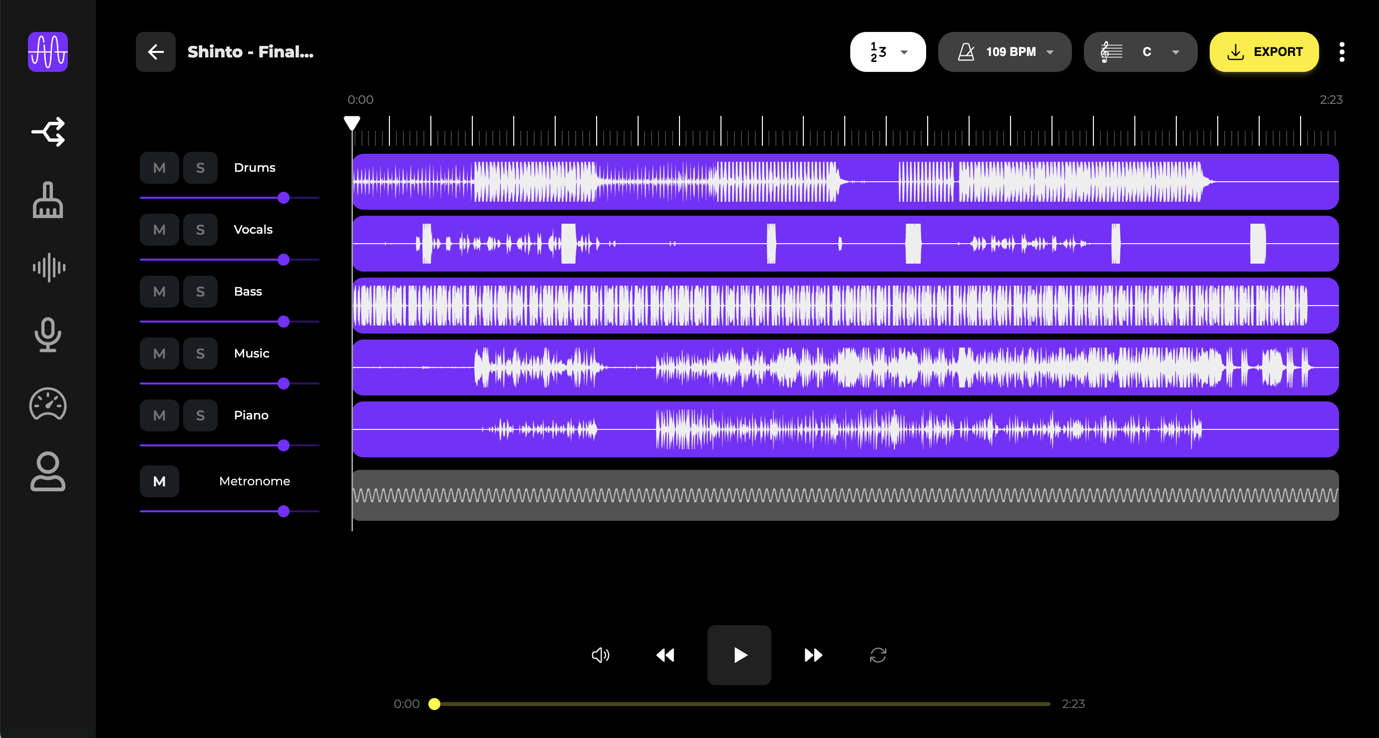The height and width of the screenshot is (738, 1379).
Task: Click the Vocals waveform clip
Action: [x=845, y=244]
